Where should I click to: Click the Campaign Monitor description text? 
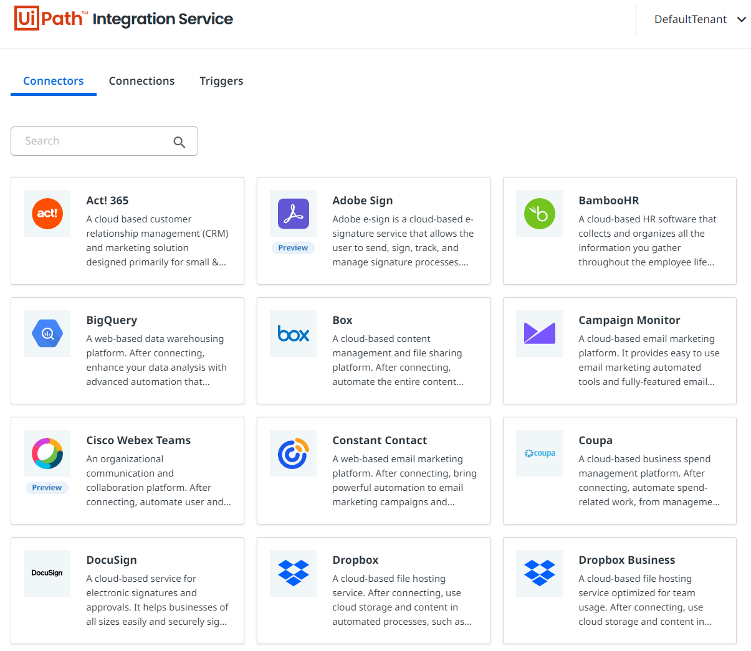(x=649, y=360)
